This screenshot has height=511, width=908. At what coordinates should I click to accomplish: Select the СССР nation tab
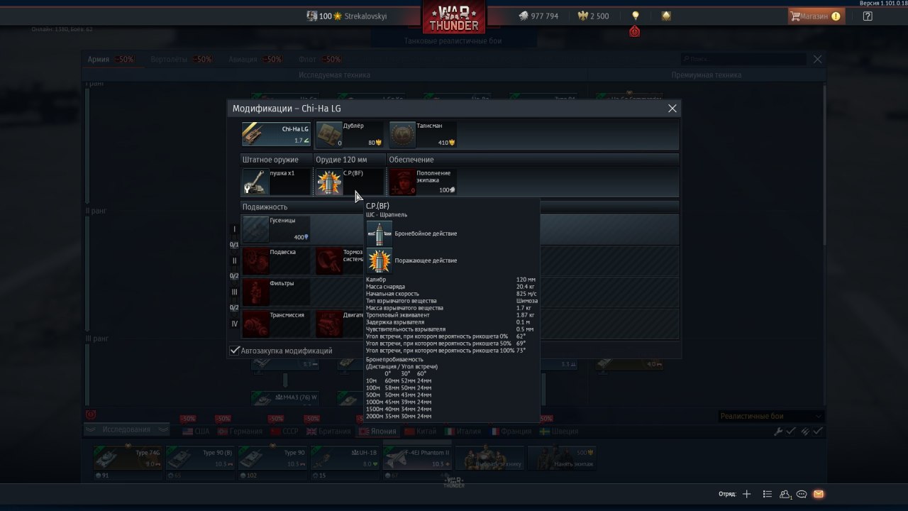(x=284, y=431)
